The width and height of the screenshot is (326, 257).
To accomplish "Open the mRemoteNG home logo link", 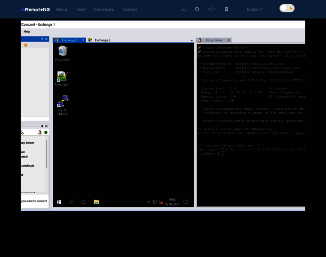I will pos(35,9).
